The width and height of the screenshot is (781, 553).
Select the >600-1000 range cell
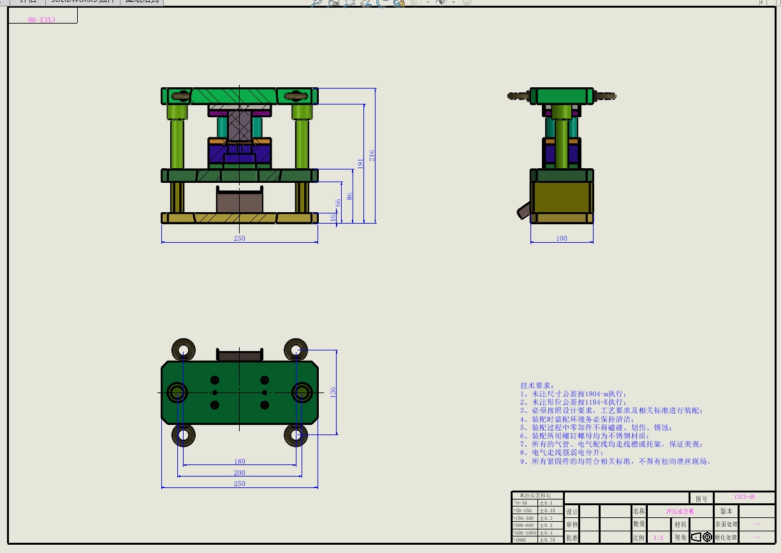[x=525, y=533]
